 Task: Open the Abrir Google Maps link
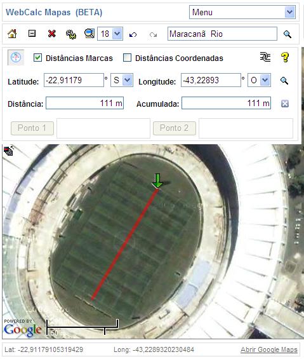(x=269, y=349)
